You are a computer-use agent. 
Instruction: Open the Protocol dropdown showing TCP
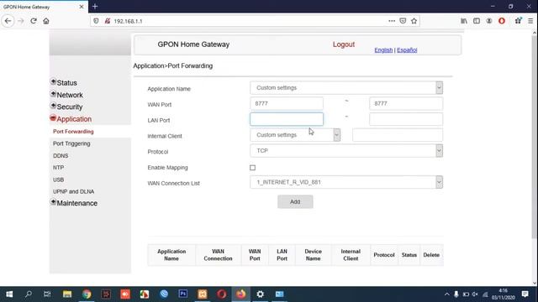[346, 151]
